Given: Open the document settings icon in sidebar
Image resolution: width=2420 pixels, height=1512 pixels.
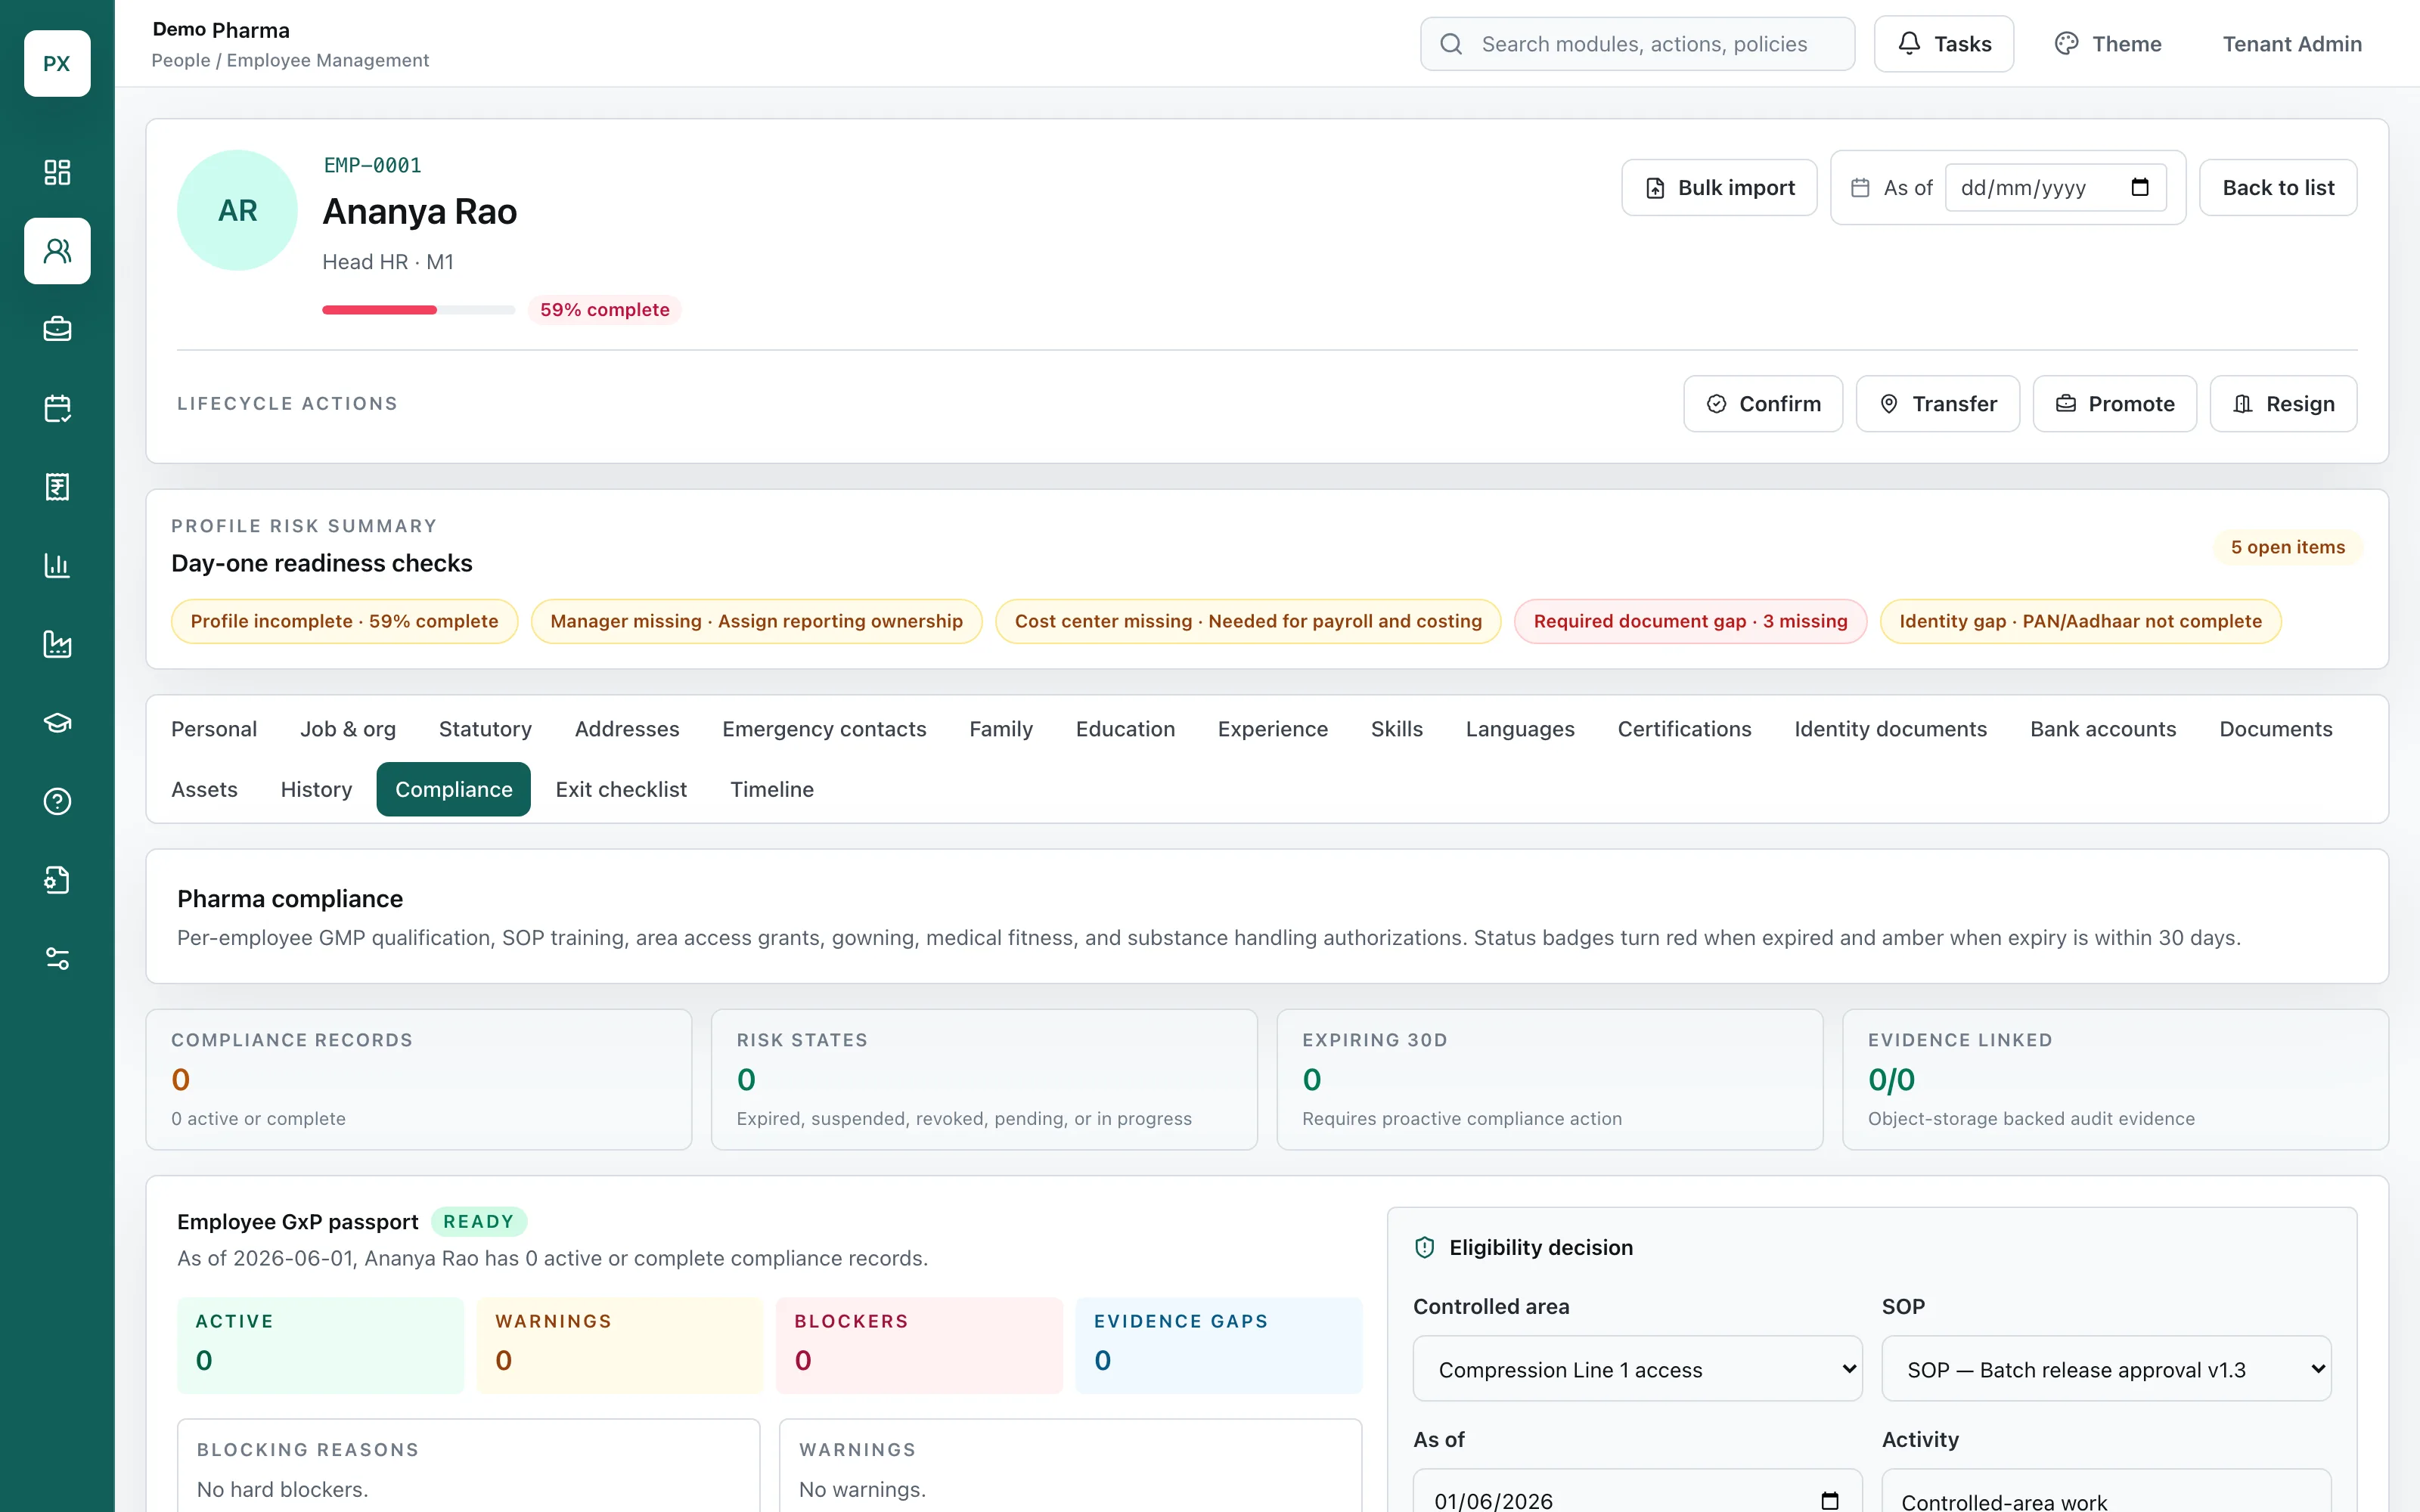Looking at the screenshot, I should pos(57,880).
